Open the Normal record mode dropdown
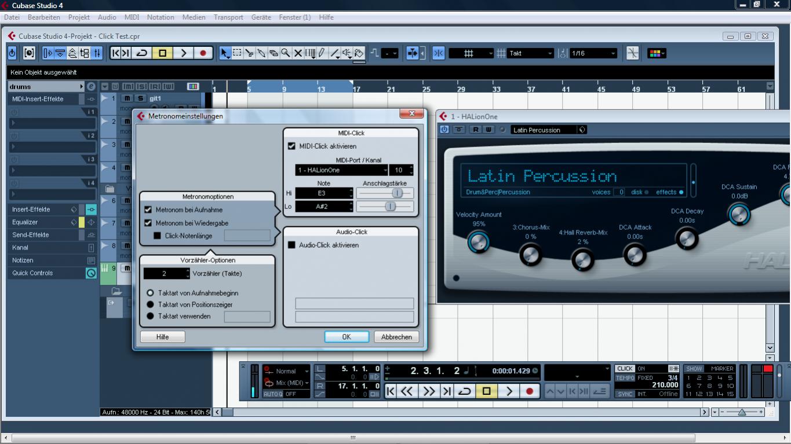Viewport: 791px width, 444px height. click(287, 371)
